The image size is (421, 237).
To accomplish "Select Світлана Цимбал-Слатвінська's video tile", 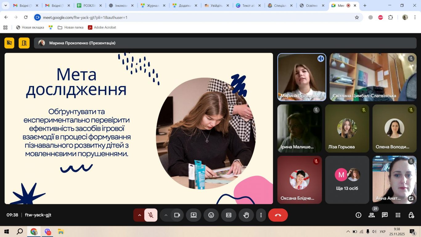I will [x=373, y=77].
